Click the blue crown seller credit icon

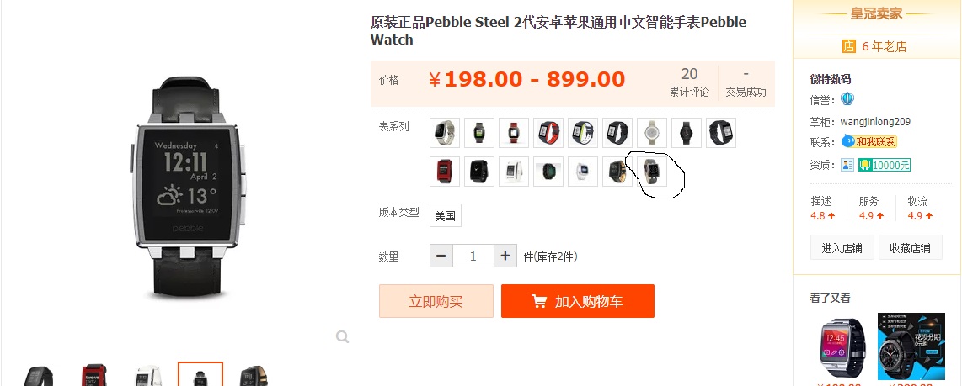pos(847,98)
